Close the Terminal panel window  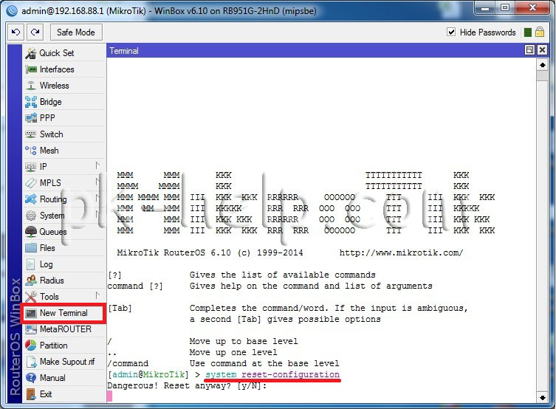point(542,50)
